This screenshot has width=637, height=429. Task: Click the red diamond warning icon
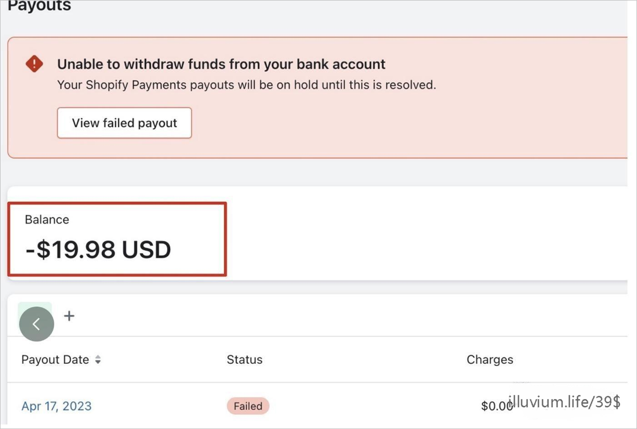(x=34, y=64)
